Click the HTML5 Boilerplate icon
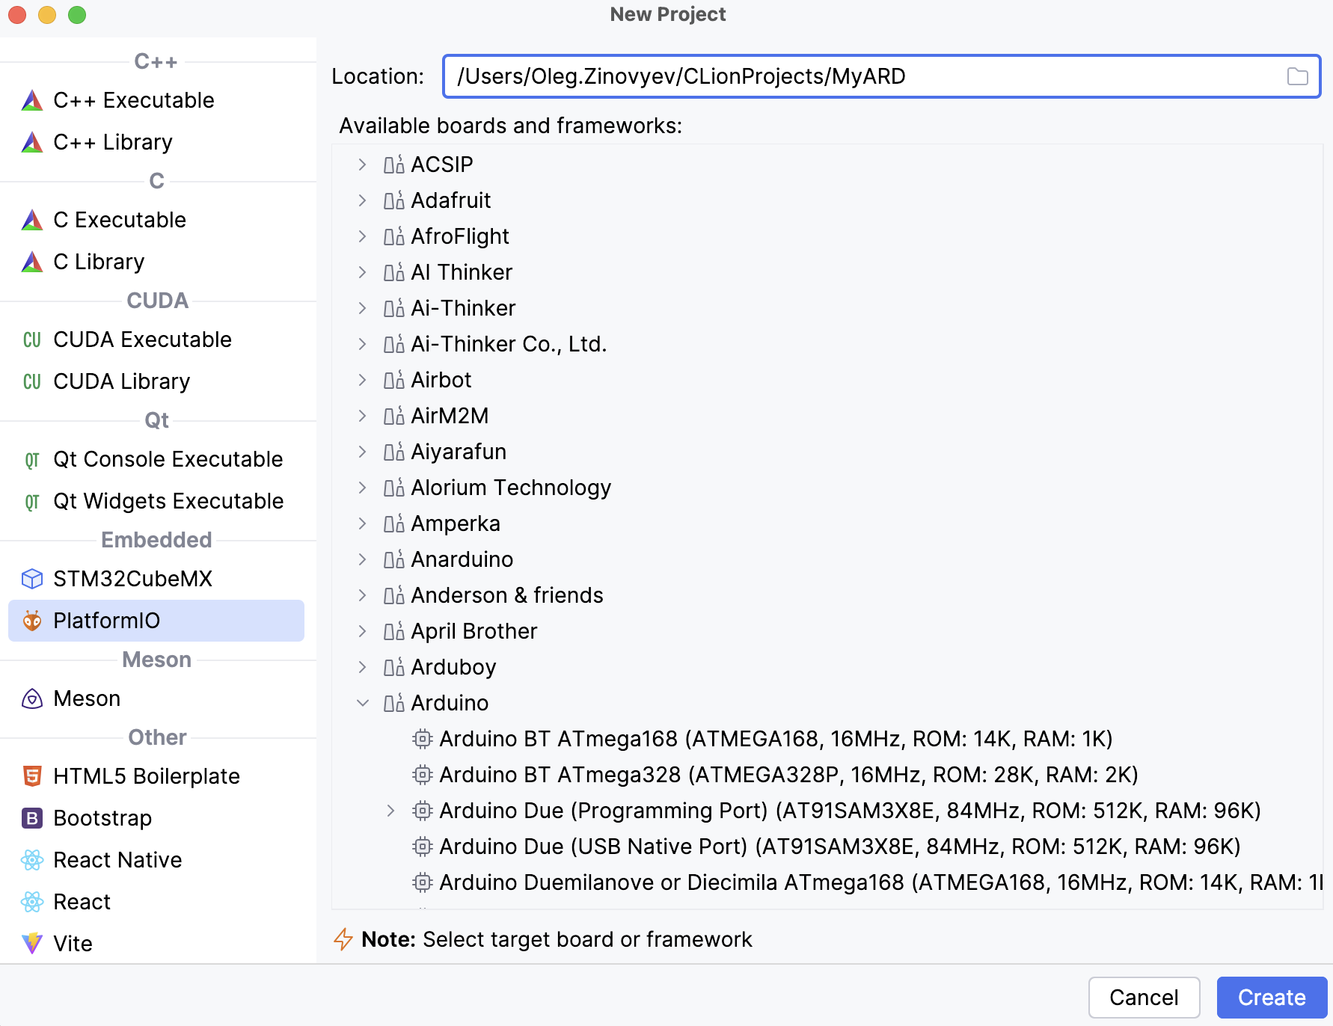Viewport: 1333px width, 1026px height. pos(31,775)
